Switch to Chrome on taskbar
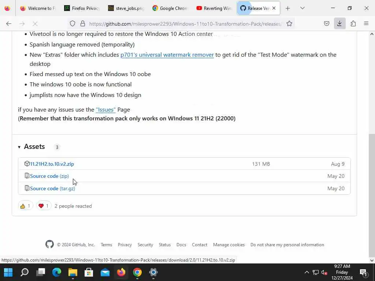 click(x=137, y=272)
